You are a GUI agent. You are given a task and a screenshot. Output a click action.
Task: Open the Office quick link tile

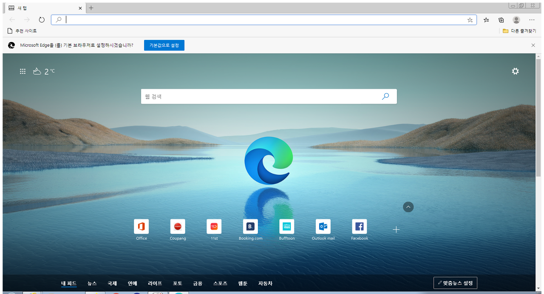[142, 230]
